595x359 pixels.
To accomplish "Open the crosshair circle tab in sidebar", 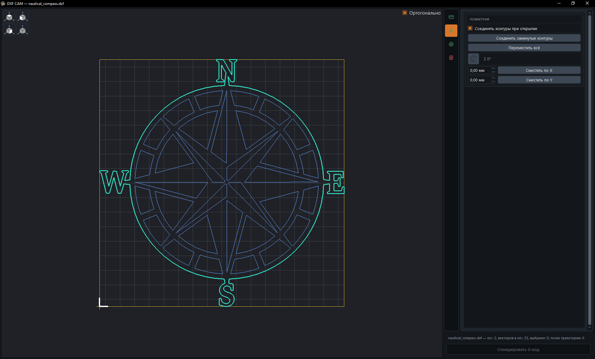I will [x=451, y=44].
